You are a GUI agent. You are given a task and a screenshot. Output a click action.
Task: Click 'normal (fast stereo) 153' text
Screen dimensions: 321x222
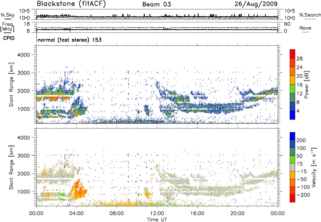(x=69, y=40)
